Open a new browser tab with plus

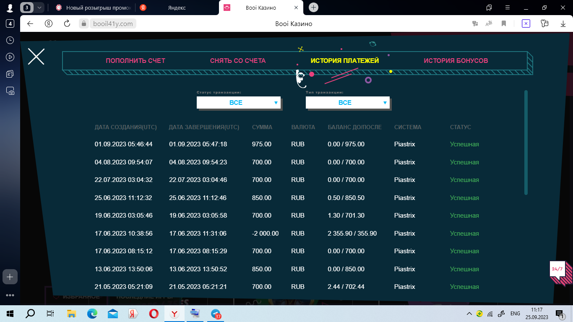(313, 8)
